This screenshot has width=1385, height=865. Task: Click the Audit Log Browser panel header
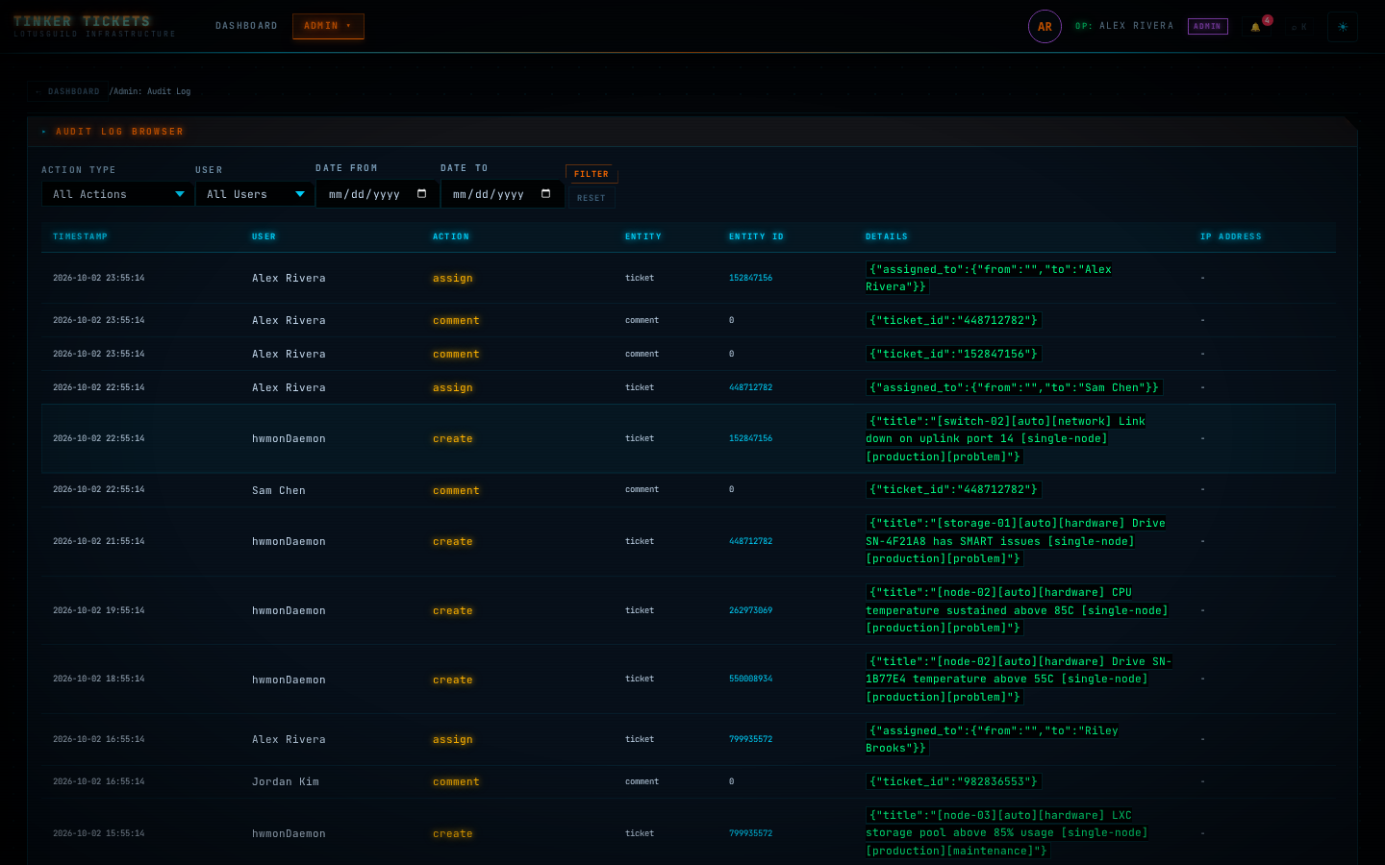[x=692, y=132]
